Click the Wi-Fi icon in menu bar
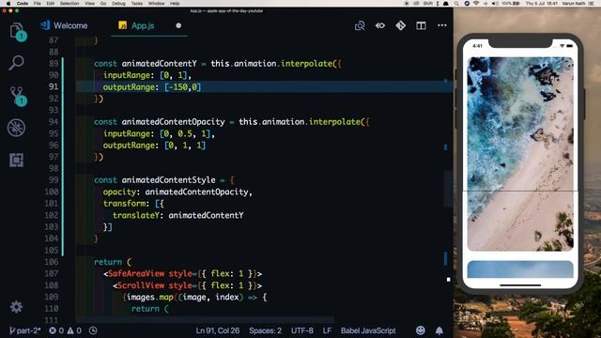This screenshot has height=338, width=601. [476, 3]
